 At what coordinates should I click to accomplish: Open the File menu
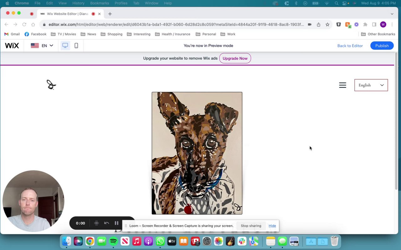[37, 3]
